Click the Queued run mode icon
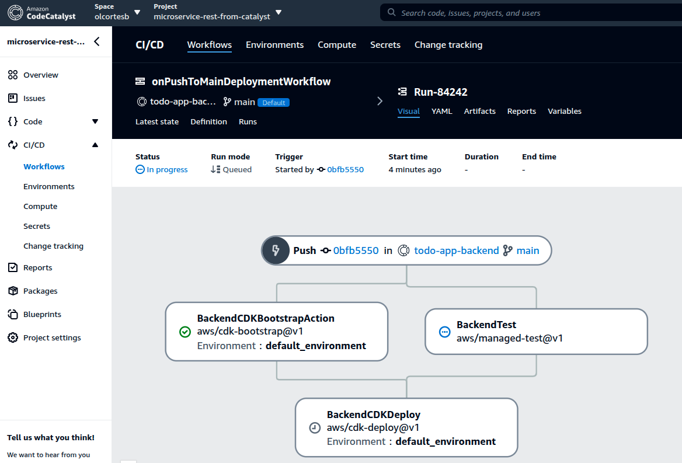682x463 pixels. 215,169
